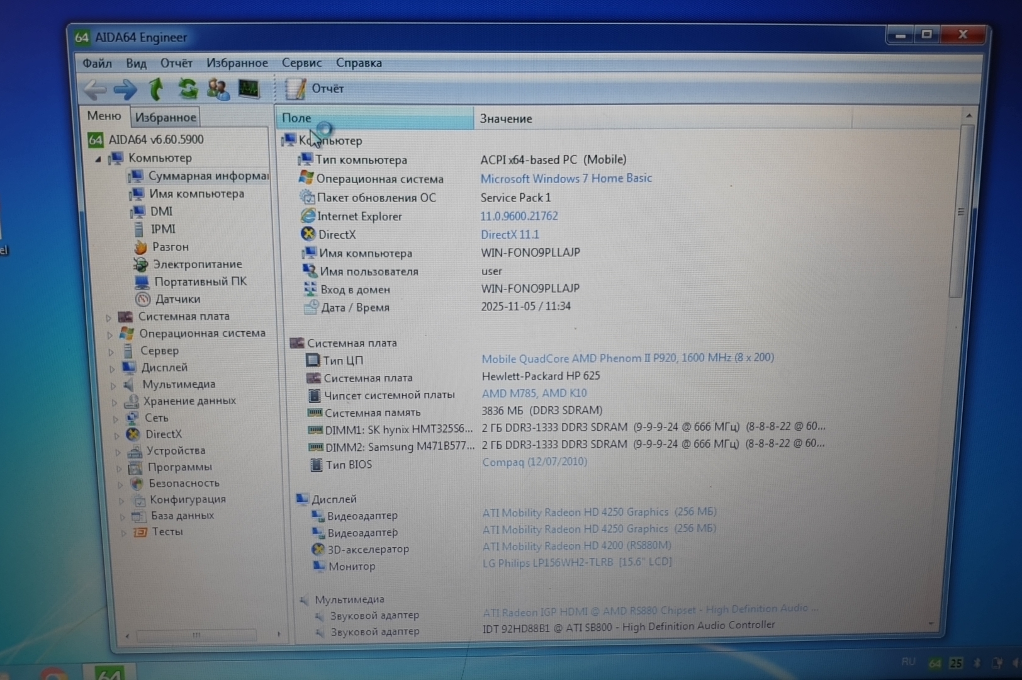The width and height of the screenshot is (1022, 680).
Task: Open the user management toolbar icon
Action: click(x=218, y=89)
